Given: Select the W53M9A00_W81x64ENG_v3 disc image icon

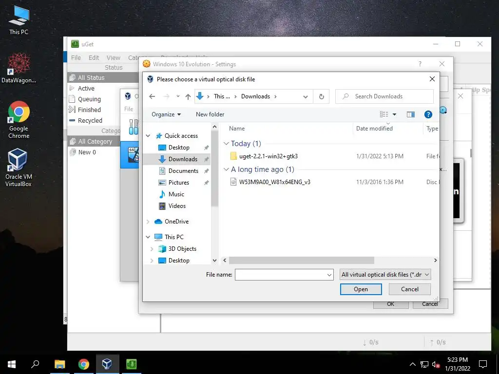Looking at the screenshot, I should (233, 182).
